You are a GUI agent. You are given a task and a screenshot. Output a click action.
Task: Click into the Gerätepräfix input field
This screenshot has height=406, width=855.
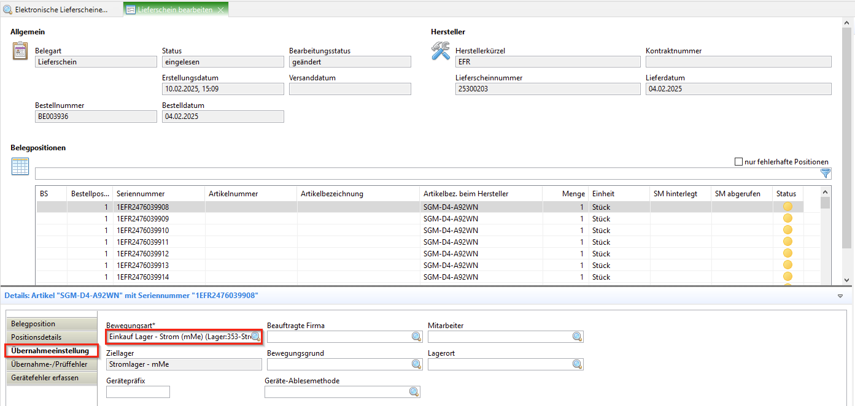[138, 392]
